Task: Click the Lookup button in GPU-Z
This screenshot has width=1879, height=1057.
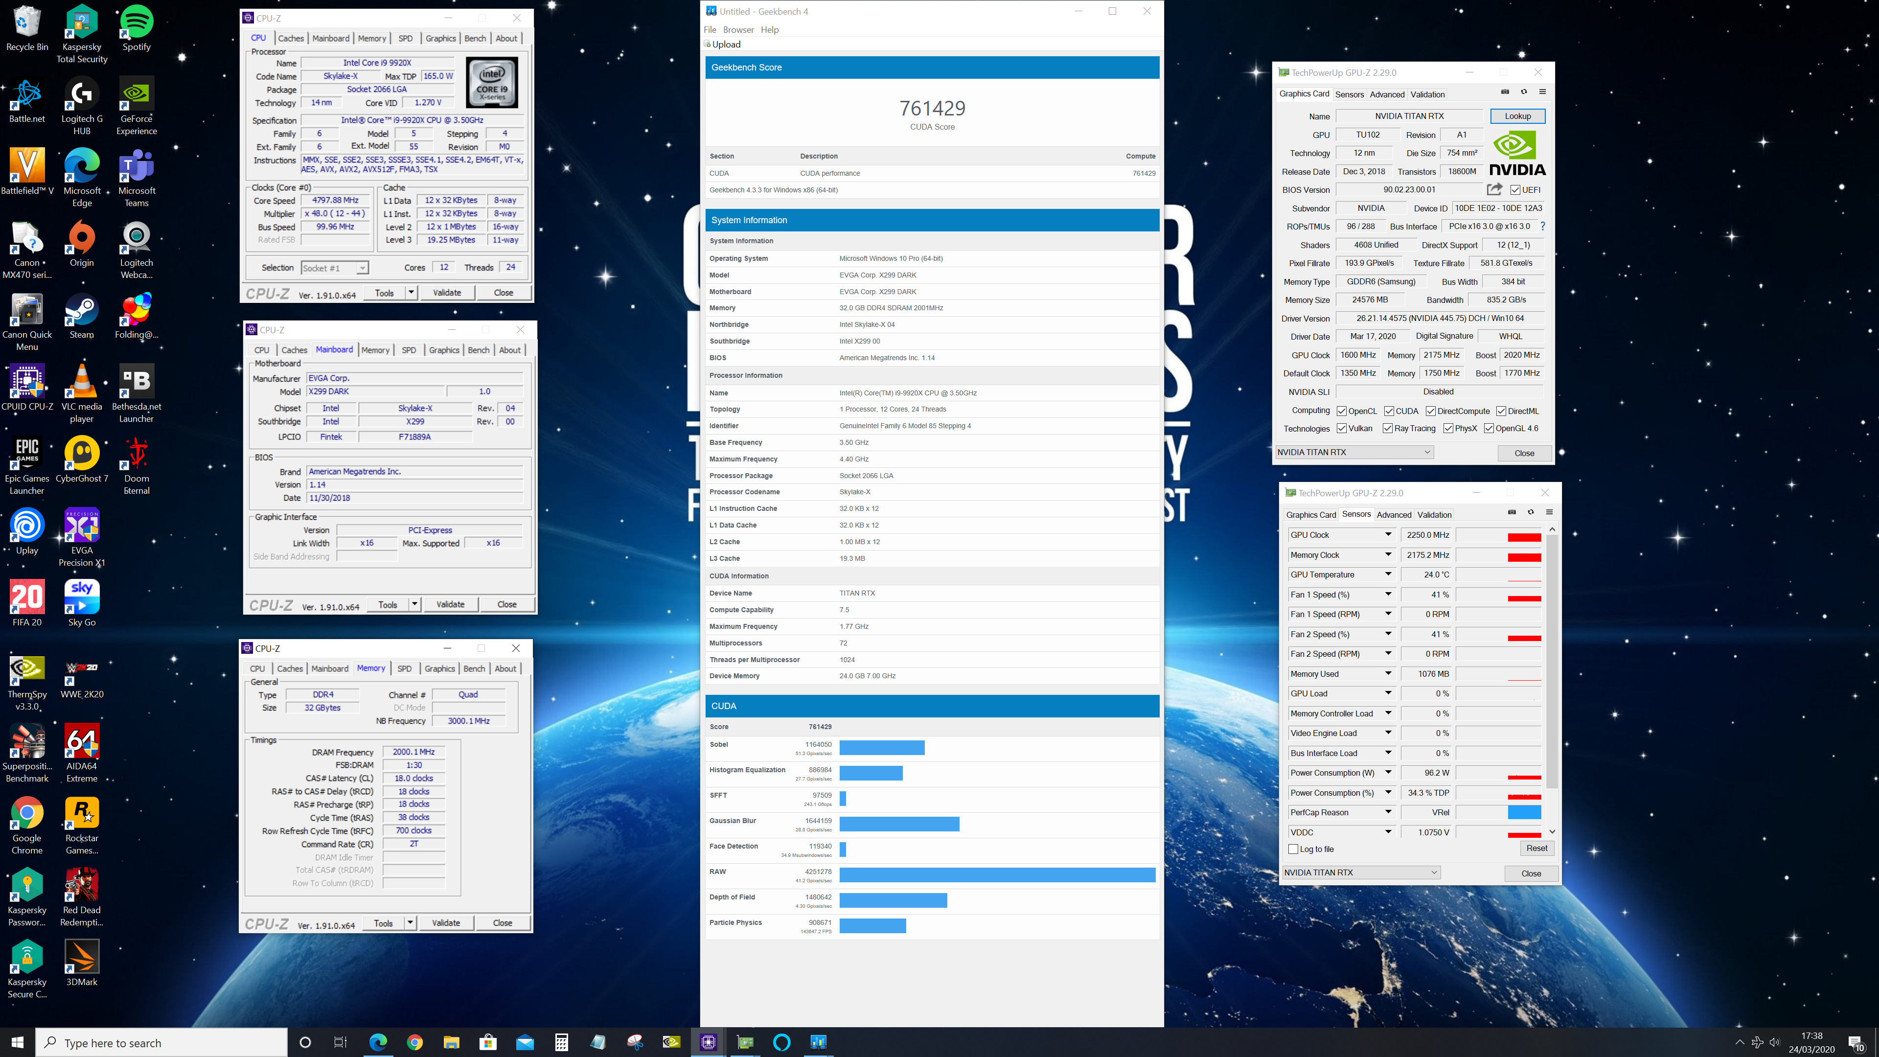Action: [1517, 116]
